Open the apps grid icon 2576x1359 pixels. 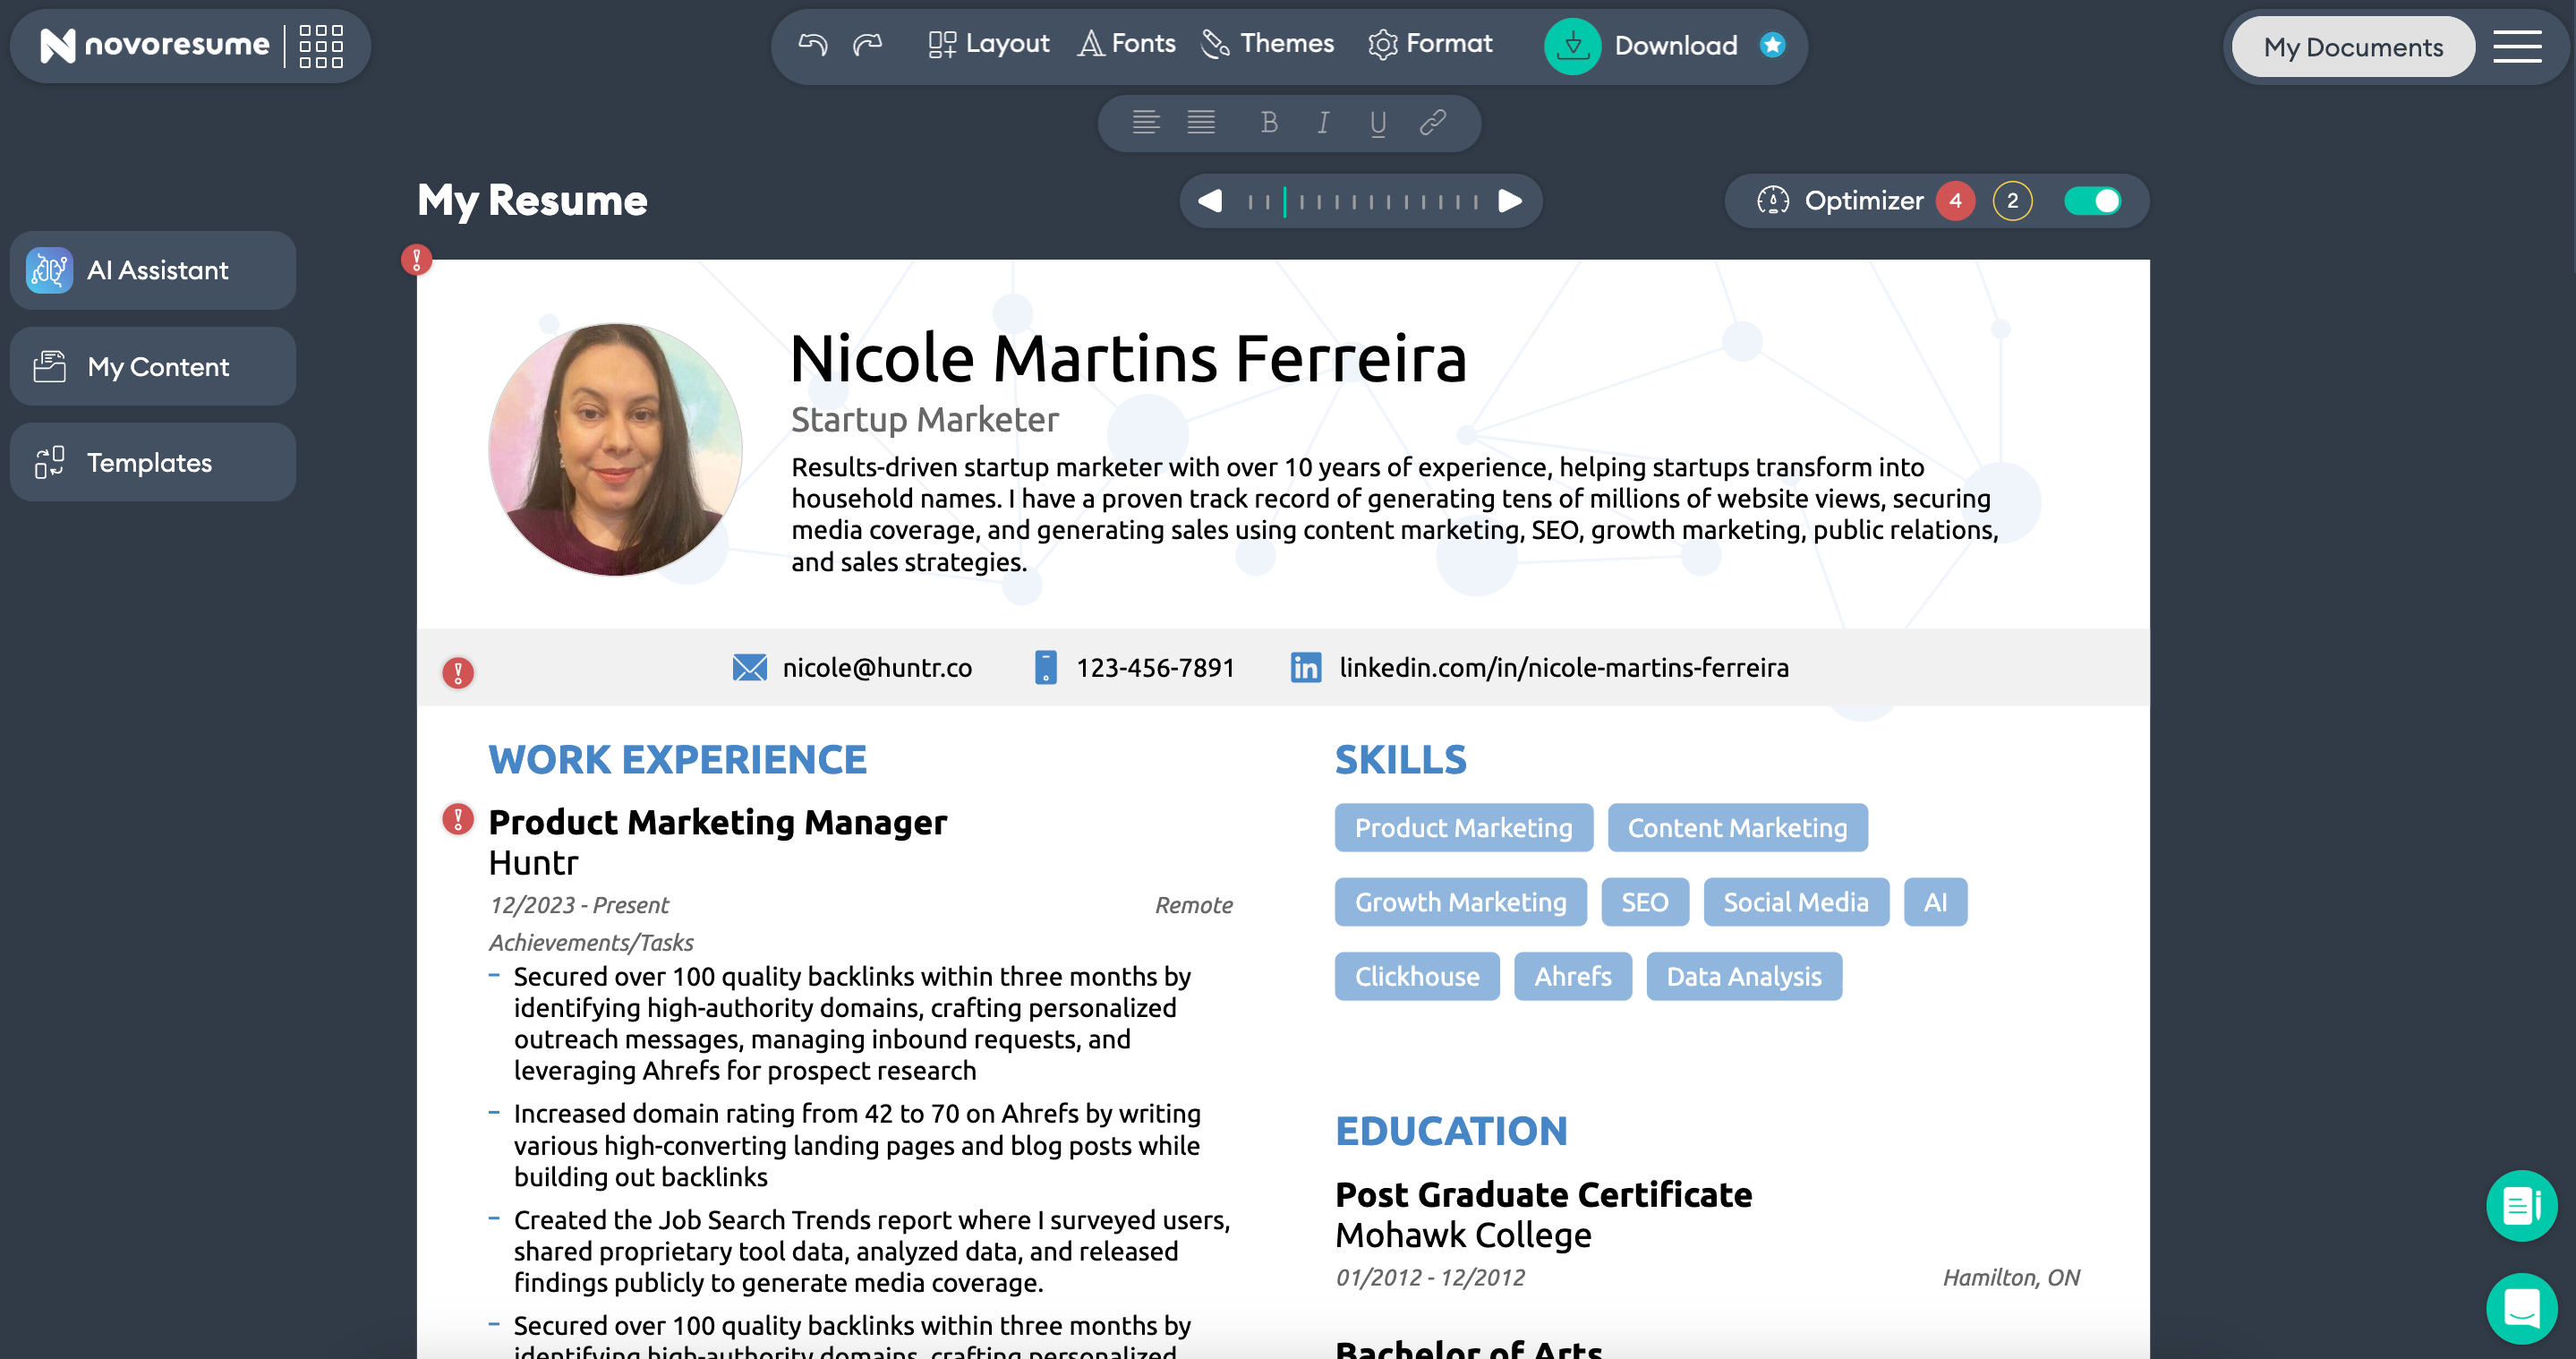321,46
